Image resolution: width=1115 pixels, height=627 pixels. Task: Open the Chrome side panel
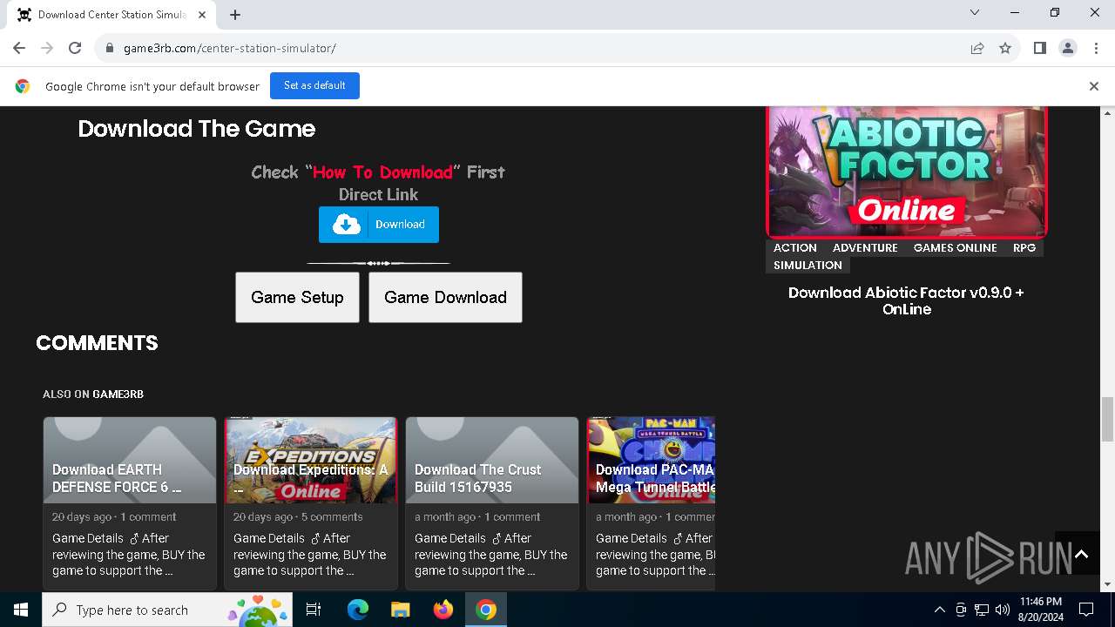coord(1040,48)
